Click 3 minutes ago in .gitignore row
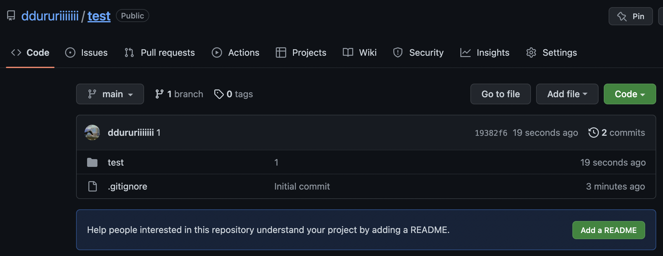Image resolution: width=663 pixels, height=256 pixels. point(615,186)
